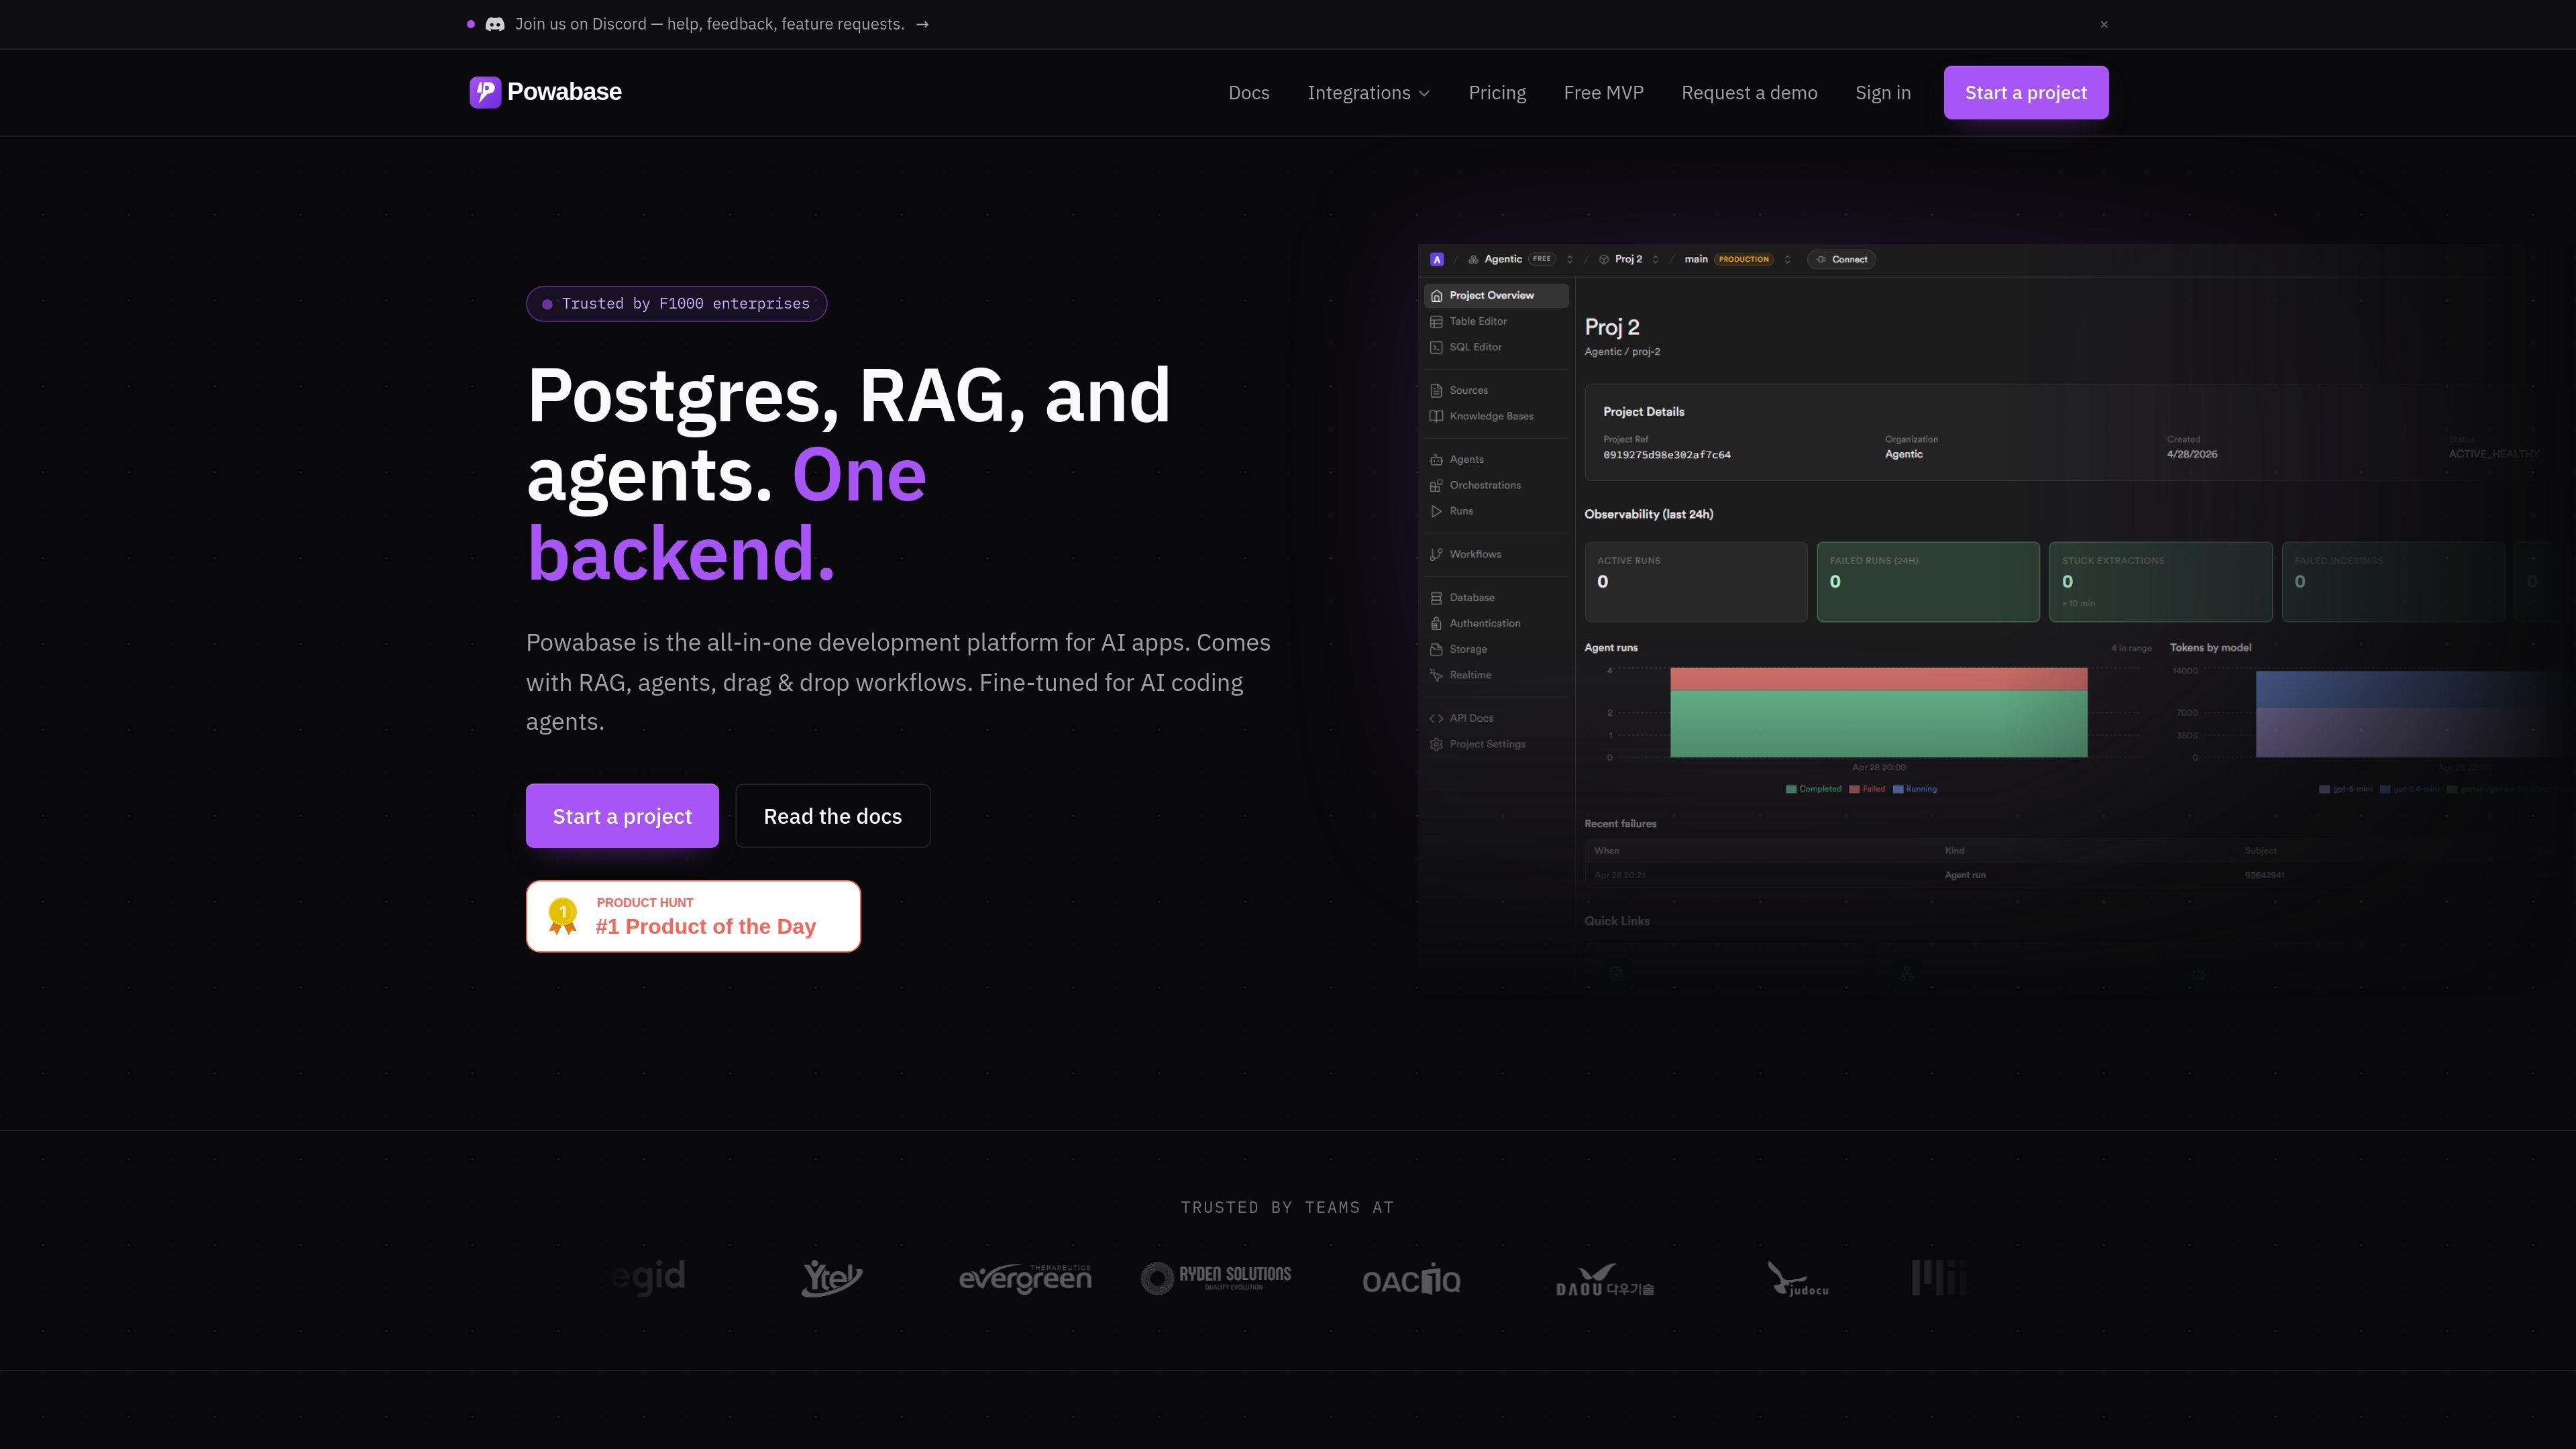The image size is (2576, 1449).
Task: Open the Project Settings gear icon
Action: coord(1437,745)
